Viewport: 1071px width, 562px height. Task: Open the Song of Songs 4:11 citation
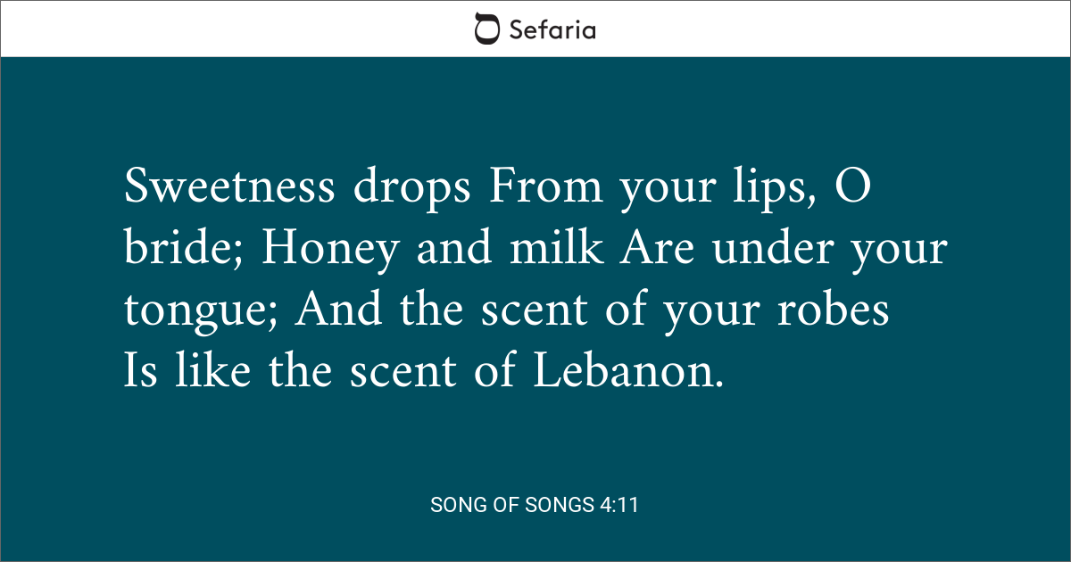534,505
